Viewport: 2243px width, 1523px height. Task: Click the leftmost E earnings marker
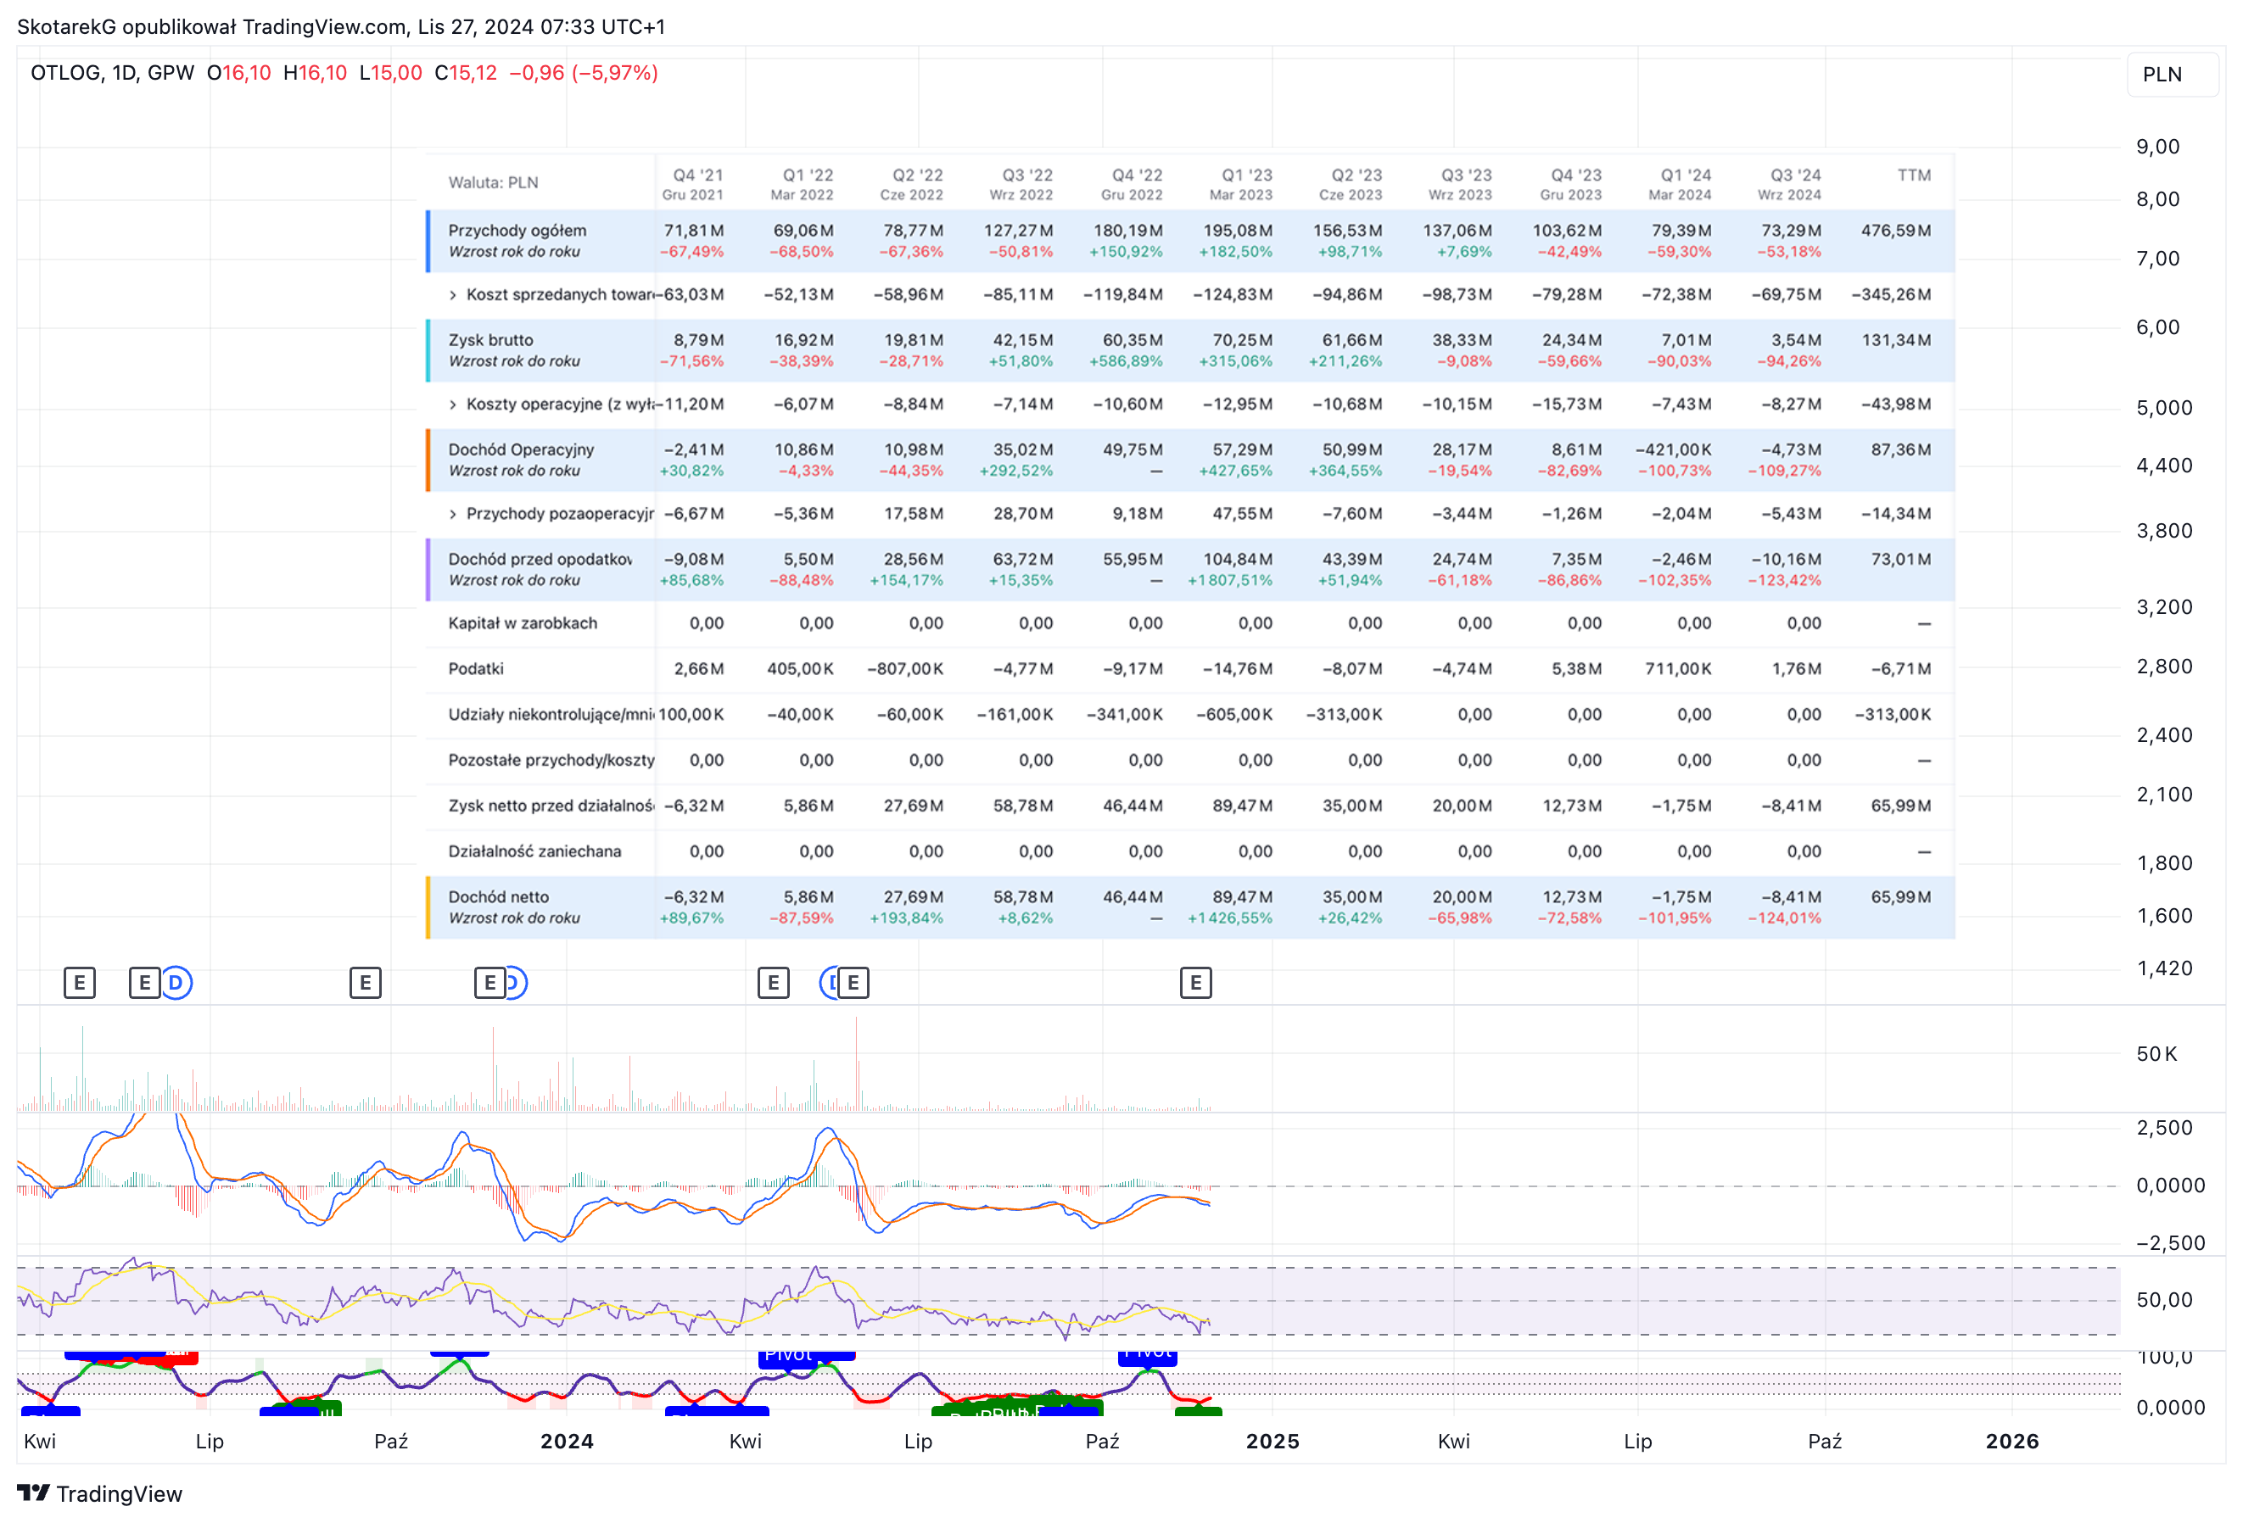tap(79, 983)
